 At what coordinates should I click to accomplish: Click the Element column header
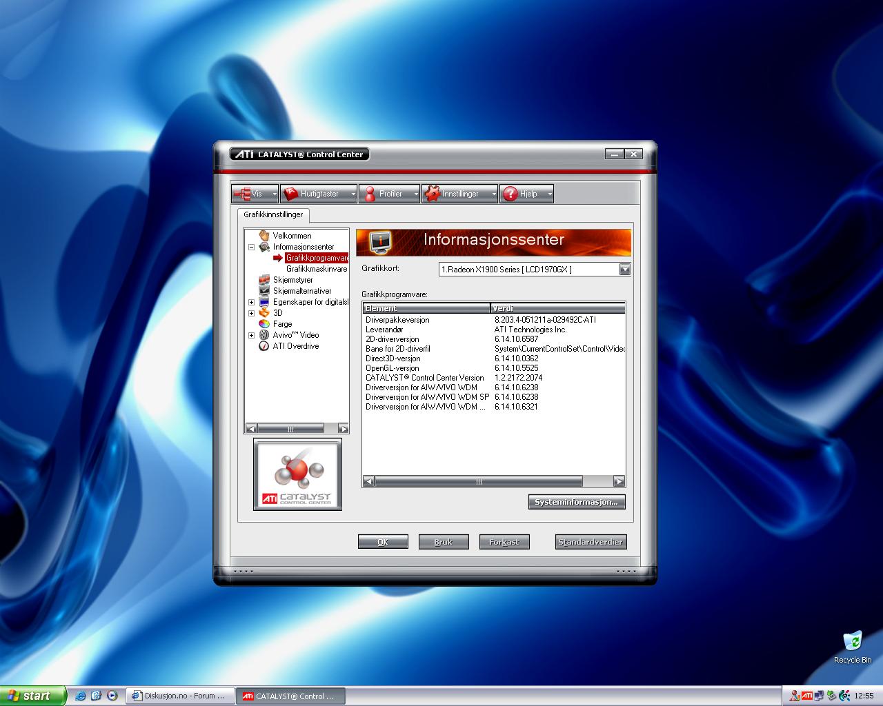[426, 308]
